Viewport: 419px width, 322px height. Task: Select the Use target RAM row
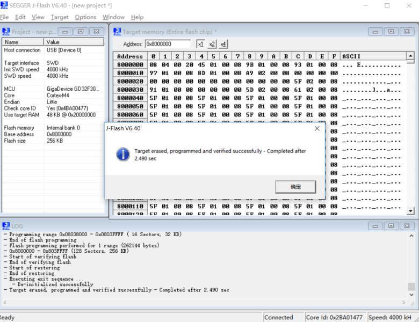(x=53, y=115)
